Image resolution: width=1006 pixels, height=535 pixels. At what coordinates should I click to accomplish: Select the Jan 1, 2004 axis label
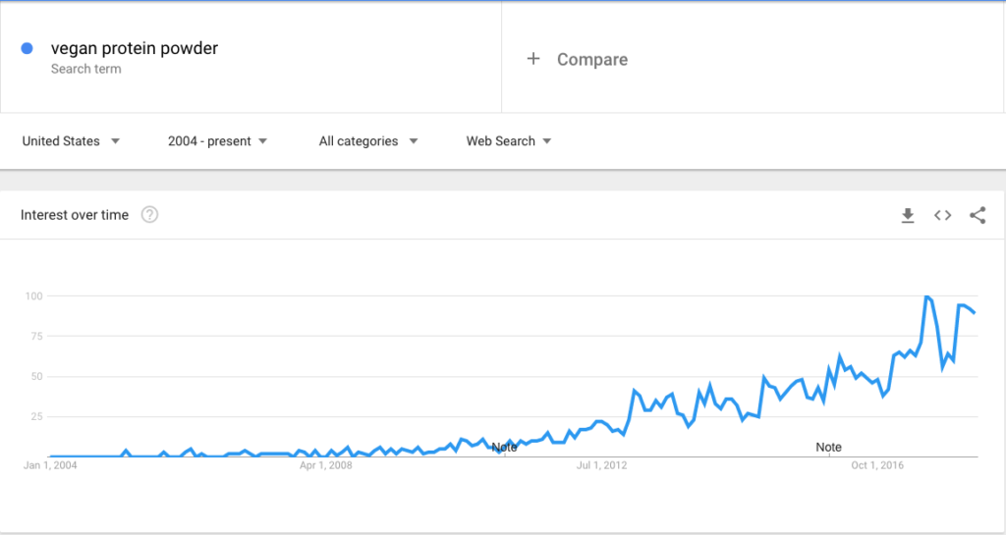tap(50, 465)
